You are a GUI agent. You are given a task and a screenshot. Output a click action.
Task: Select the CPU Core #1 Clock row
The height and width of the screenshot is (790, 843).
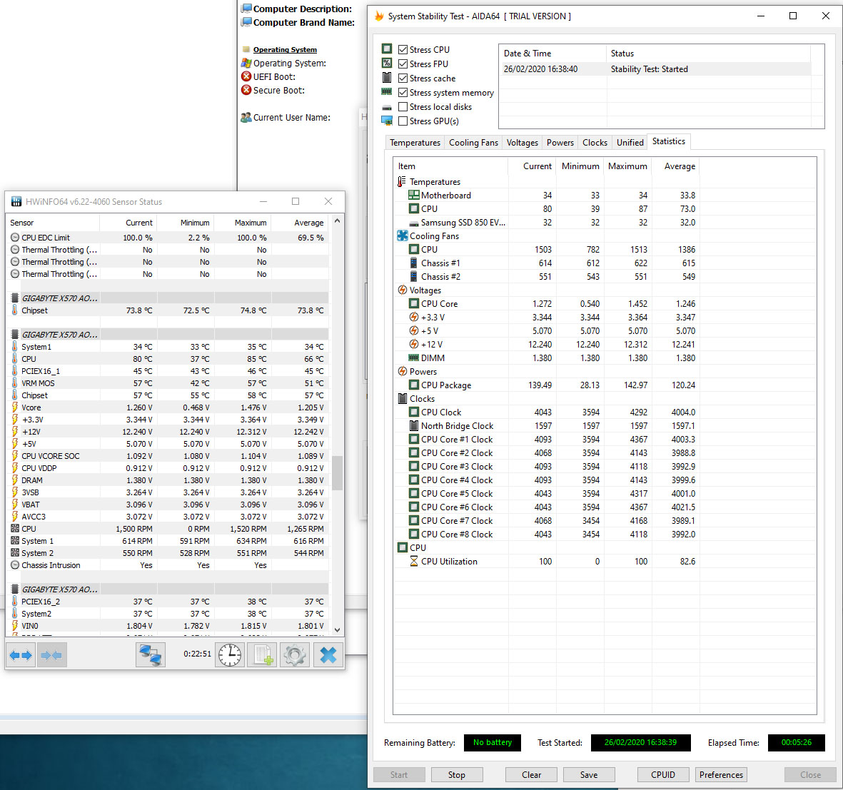pos(546,439)
